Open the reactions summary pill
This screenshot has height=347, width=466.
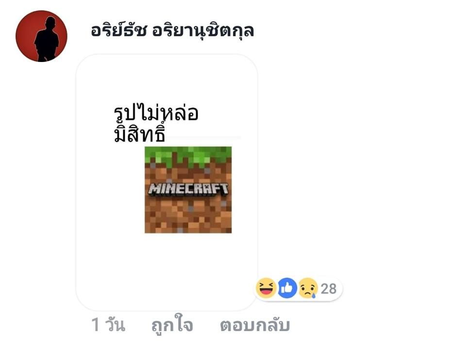click(x=298, y=288)
